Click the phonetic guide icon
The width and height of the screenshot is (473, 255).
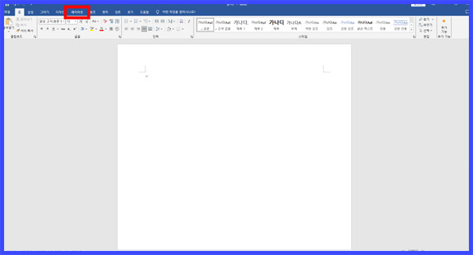[111, 22]
